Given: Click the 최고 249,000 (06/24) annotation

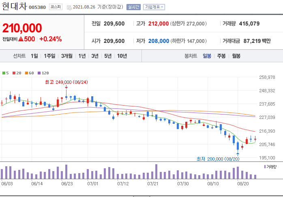Looking at the screenshot, I should (x=66, y=82).
